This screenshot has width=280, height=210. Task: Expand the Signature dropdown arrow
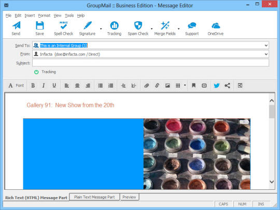pos(101,29)
